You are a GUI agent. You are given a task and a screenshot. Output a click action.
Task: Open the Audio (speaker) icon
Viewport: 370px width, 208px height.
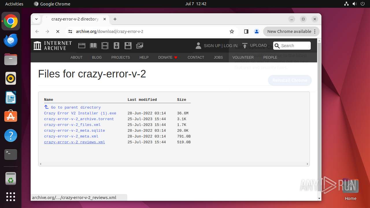click(116, 45)
